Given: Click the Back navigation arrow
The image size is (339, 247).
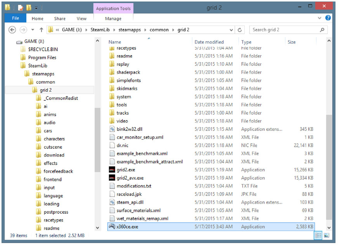Looking at the screenshot, I should pyautogui.click(x=12, y=30).
